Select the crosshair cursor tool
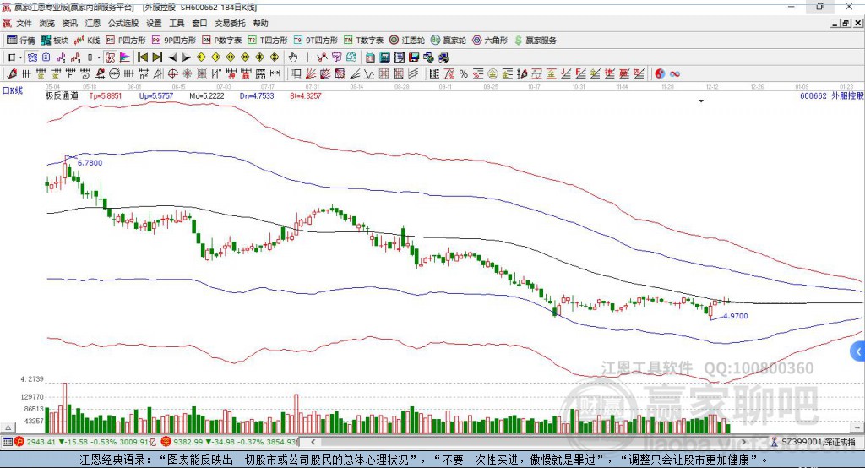 (307, 57)
